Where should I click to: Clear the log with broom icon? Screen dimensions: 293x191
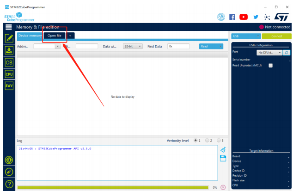(x=223, y=149)
